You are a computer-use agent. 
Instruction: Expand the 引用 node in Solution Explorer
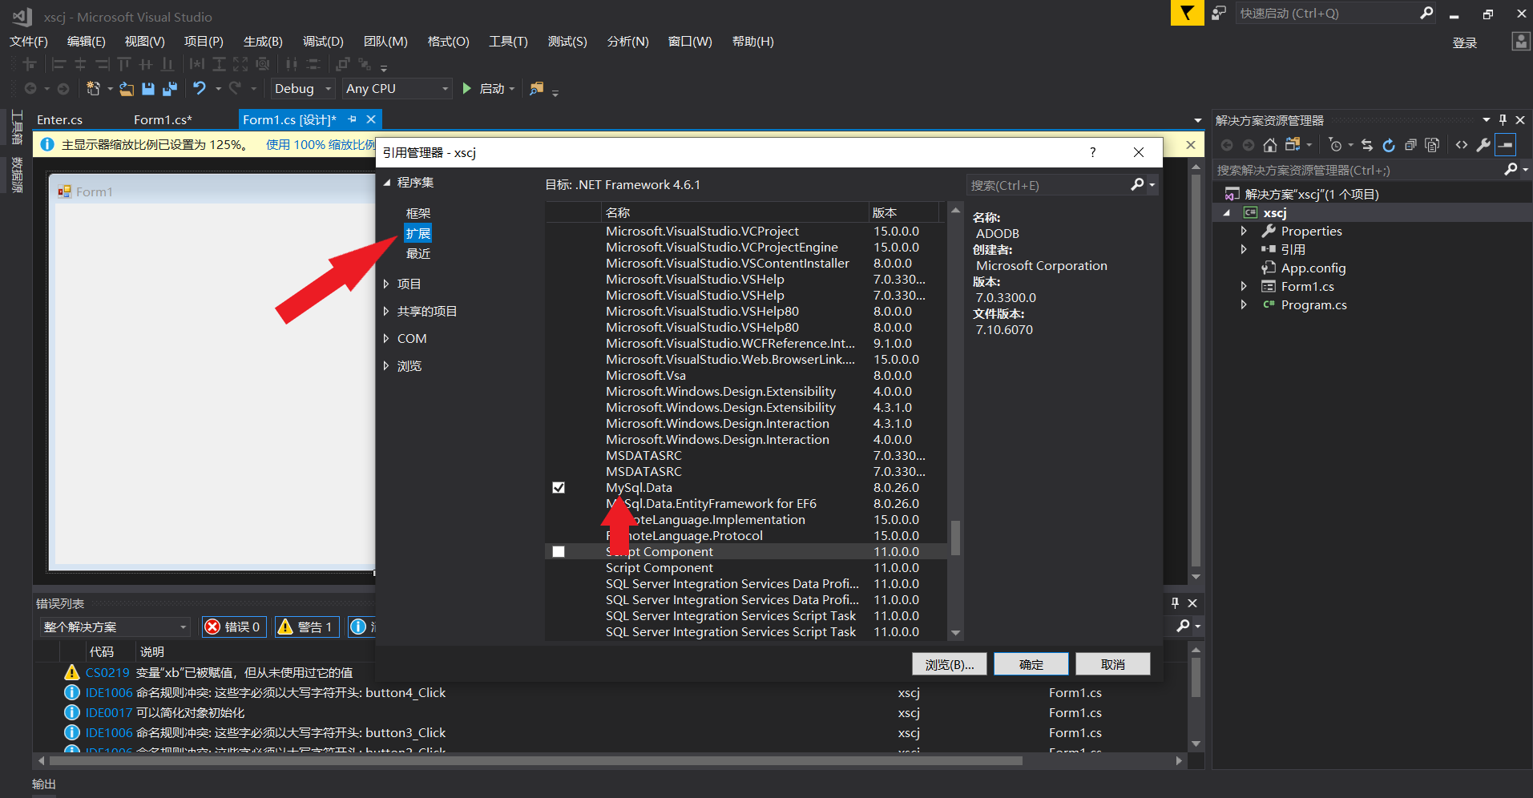coord(1244,249)
